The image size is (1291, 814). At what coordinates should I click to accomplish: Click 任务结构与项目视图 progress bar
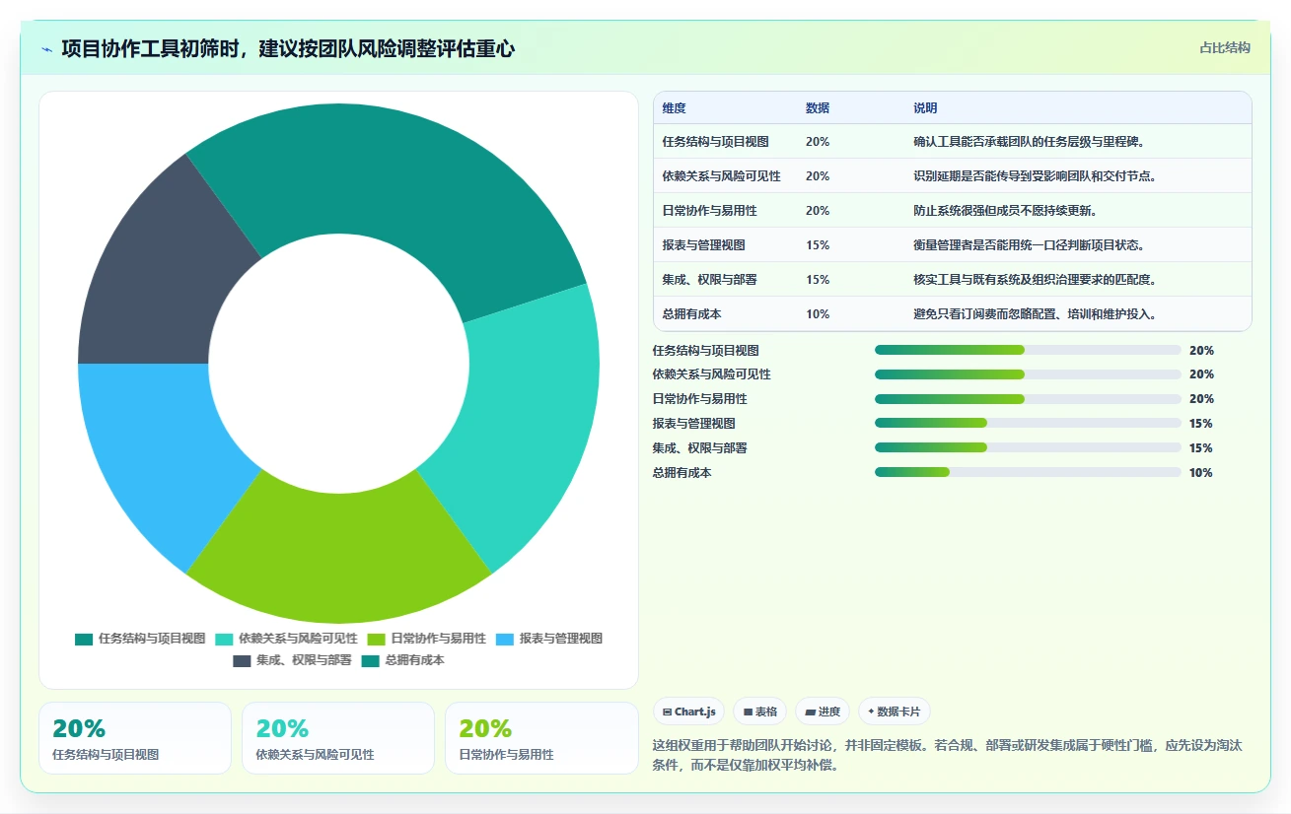coord(1028,350)
